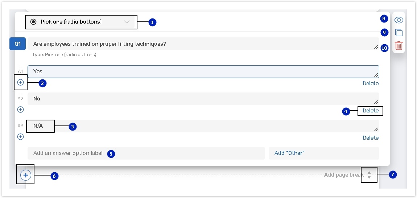Click up-down arrows beside Add page break
Image resolution: width=417 pixels, height=198 pixels.
[x=369, y=175]
